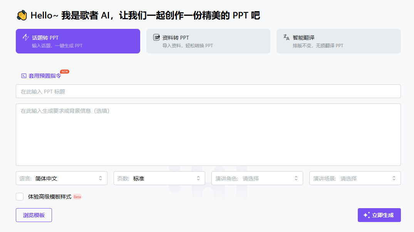The height and width of the screenshot is (232, 414).
Task: Click the 导入资料，轻松转换 PPT subtitle
Action: 188,46
